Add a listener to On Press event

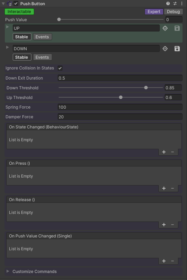click(164, 188)
